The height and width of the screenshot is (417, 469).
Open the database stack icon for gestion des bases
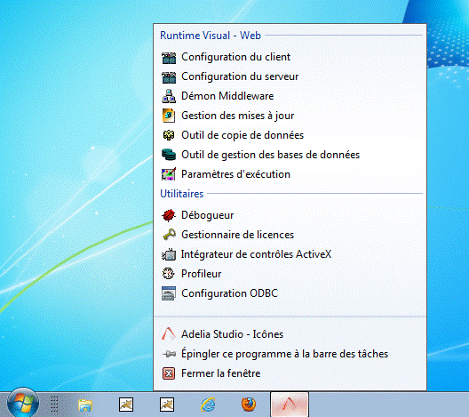click(169, 155)
